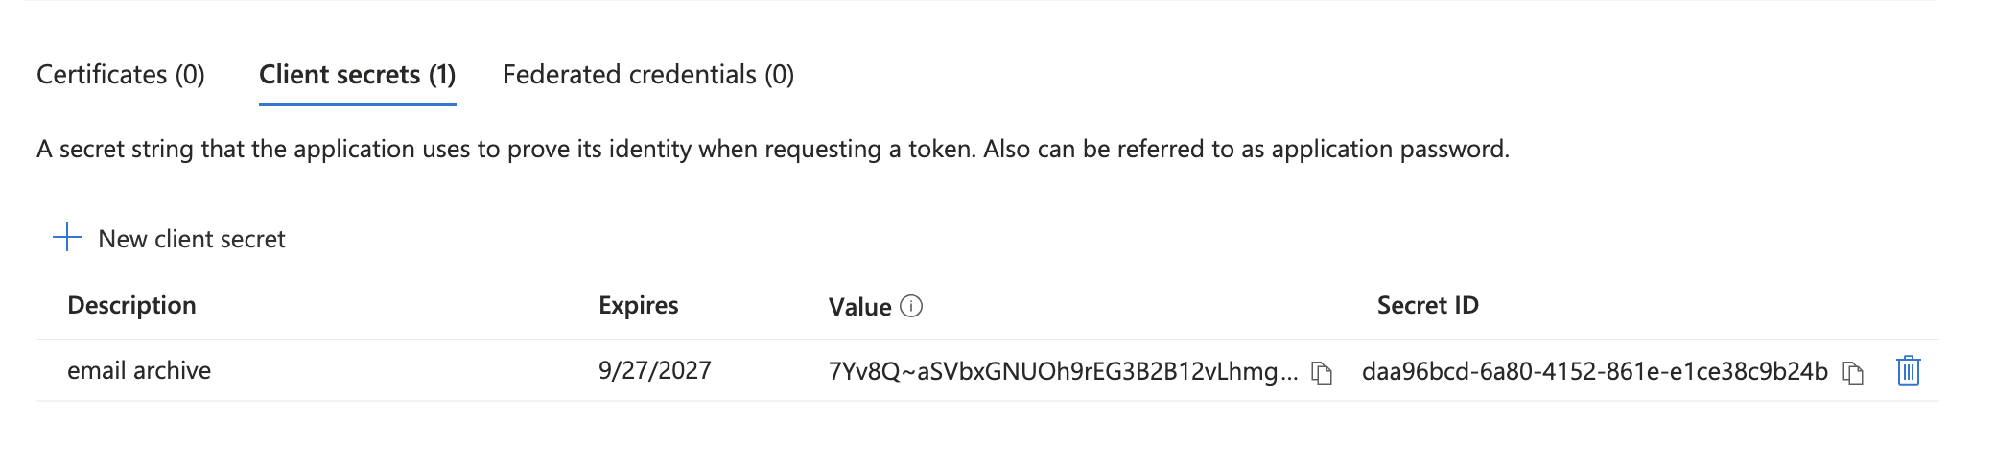Switch to the Certificates tab
Image resolution: width=1995 pixels, height=468 pixels.
click(x=121, y=75)
